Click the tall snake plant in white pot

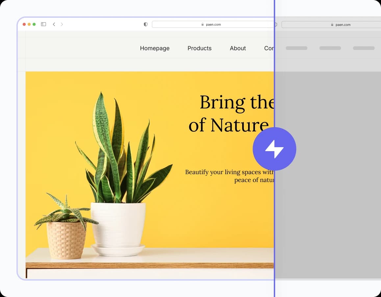[121, 174]
